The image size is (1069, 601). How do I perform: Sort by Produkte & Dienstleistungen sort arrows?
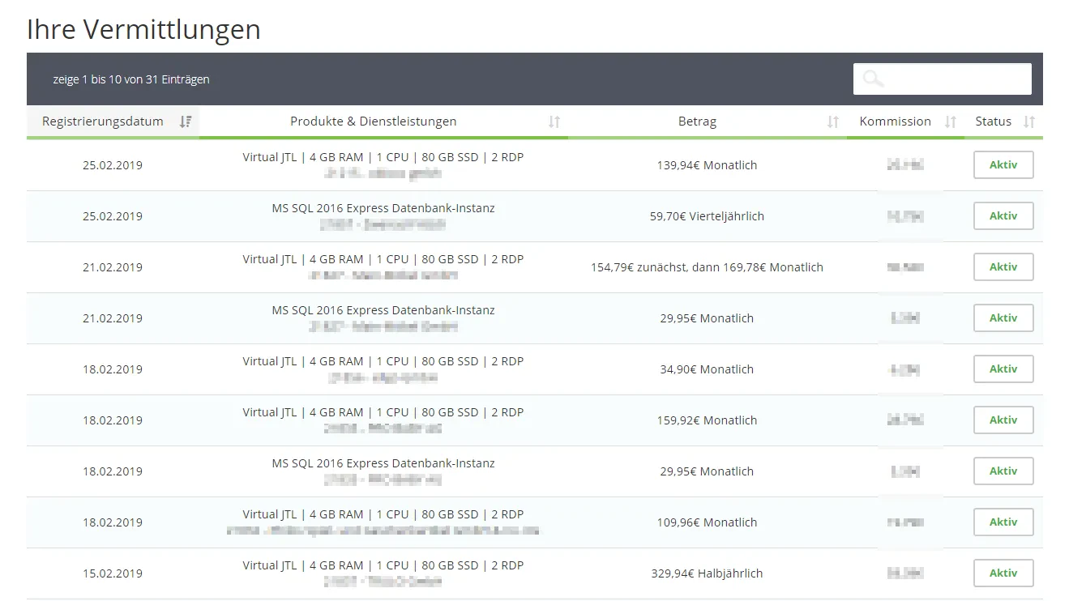click(x=554, y=121)
